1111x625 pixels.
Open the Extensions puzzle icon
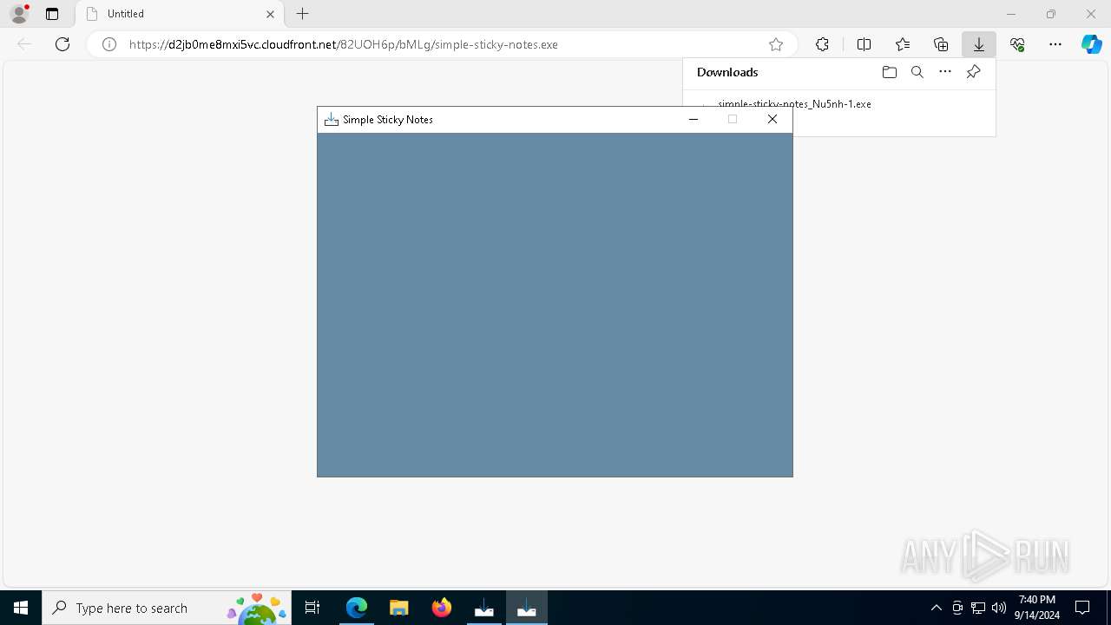click(x=822, y=44)
